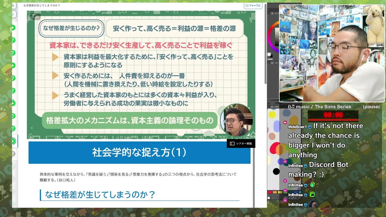This screenshot has width=386, height=217.
Task: Click the なぜ格差が生じてしまうのか？ section heading
Action: click(100, 195)
